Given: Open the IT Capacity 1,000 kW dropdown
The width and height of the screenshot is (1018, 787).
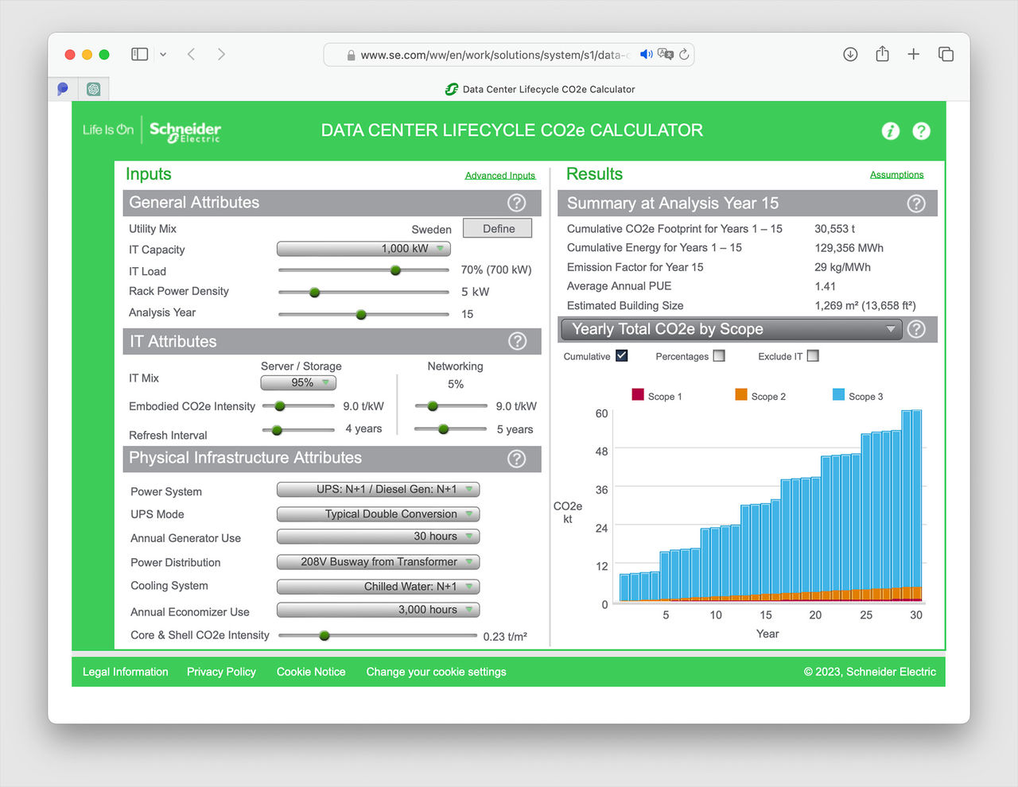Looking at the screenshot, I should tap(363, 249).
